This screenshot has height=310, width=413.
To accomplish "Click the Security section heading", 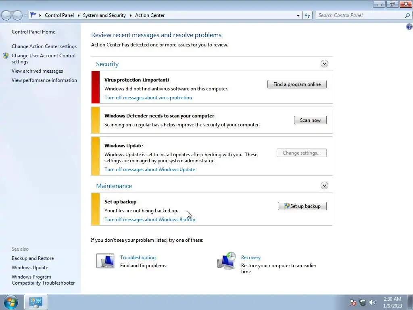I will coord(107,64).
